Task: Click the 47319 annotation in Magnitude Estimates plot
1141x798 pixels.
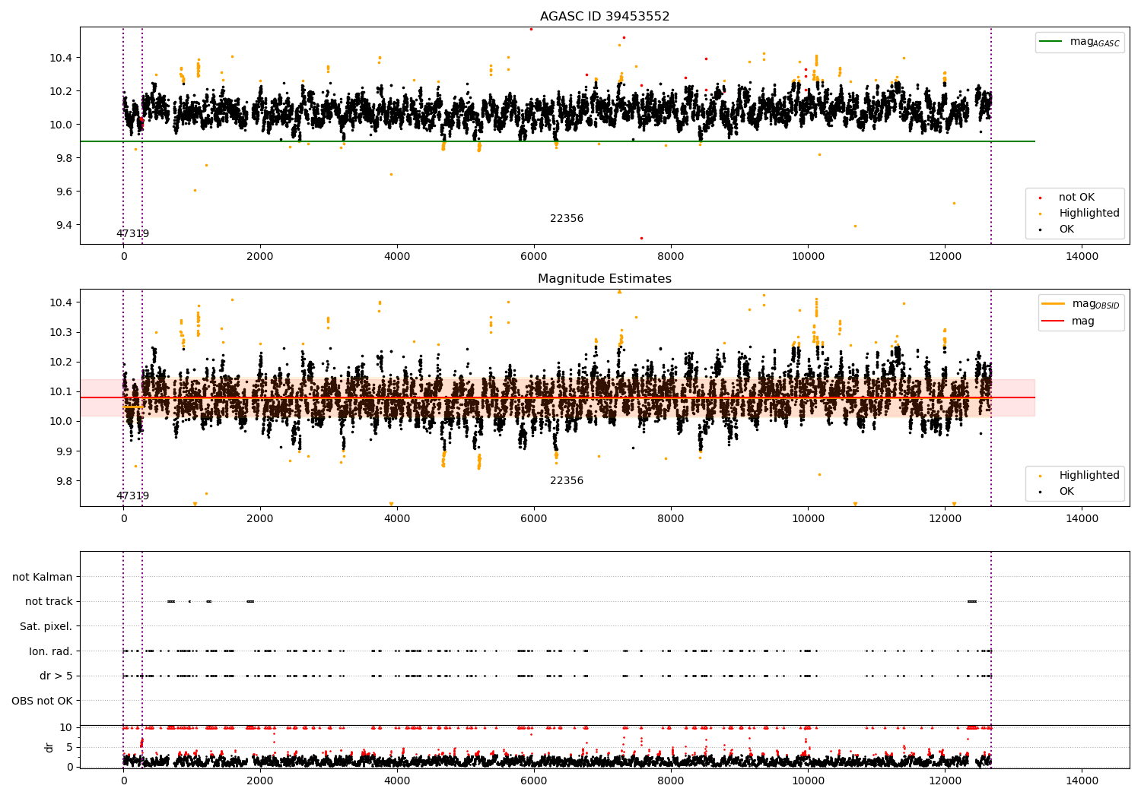Action: click(132, 496)
